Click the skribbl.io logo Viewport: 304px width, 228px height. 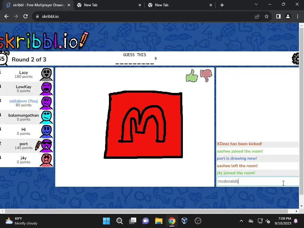pyautogui.click(x=44, y=40)
